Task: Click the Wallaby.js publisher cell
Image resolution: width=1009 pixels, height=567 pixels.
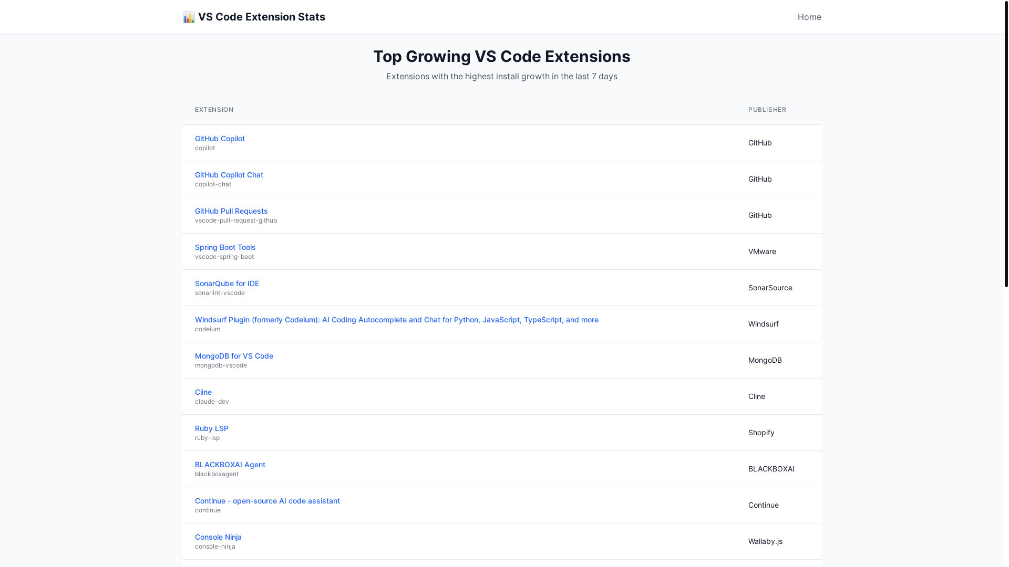Action: 765,541
